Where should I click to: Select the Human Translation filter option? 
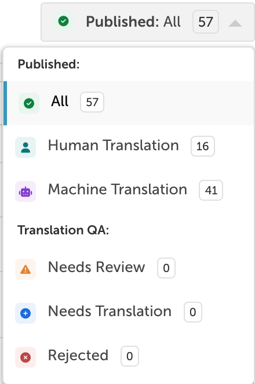click(129, 146)
